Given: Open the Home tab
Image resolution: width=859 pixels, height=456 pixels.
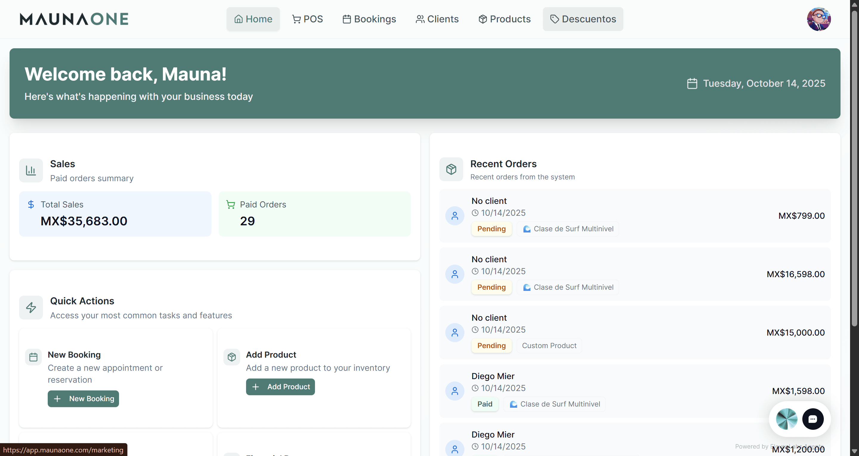Looking at the screenshot, I should click(x=253, y=19).
